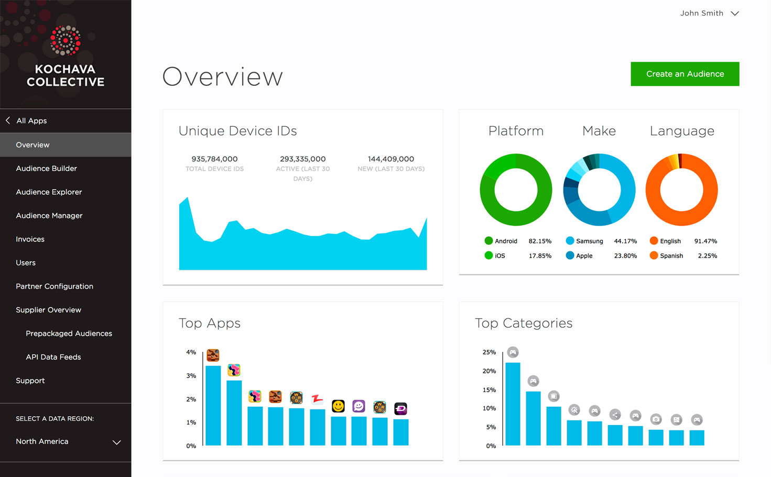Open the Zedge purple D app icon
This screenshot has width=771, height=477.
pos(400,408)
